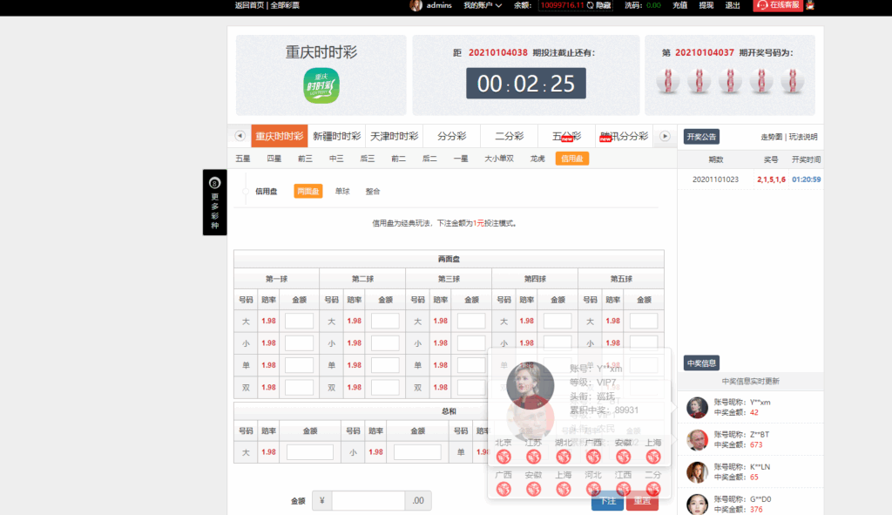The image size is (892, 515).
Task: Expand 我的账户 account dropdown
Action: 483,5
